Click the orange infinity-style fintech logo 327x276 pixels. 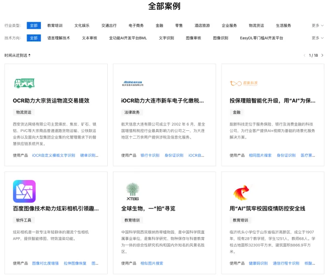244,83
